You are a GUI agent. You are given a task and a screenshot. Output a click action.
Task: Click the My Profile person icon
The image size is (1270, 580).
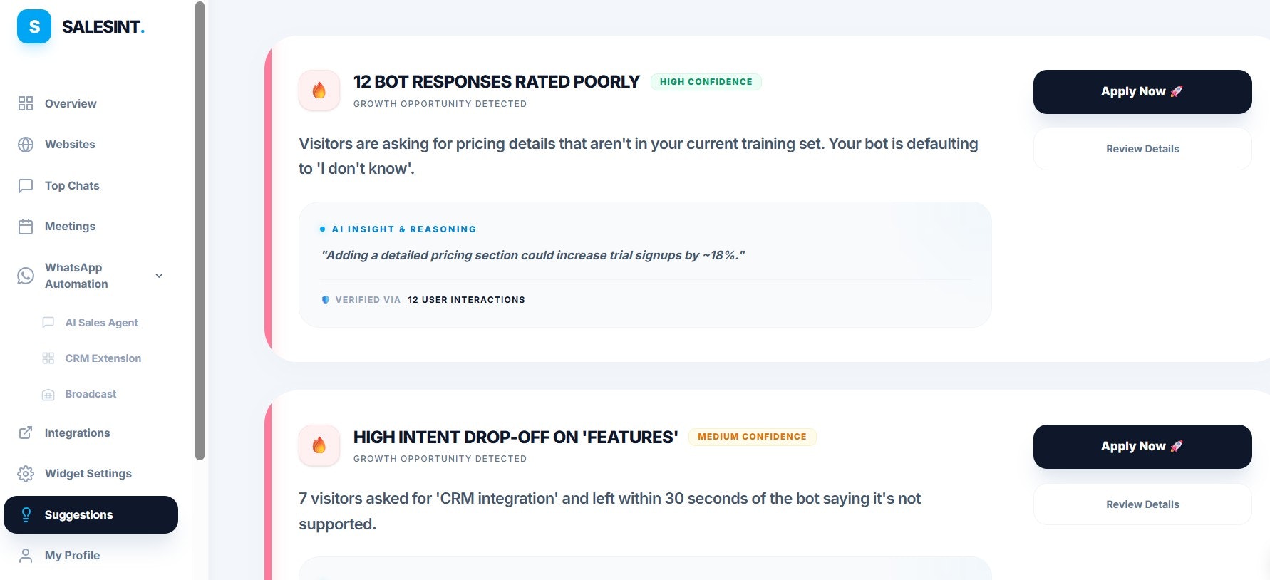click(x=26, y=556)
